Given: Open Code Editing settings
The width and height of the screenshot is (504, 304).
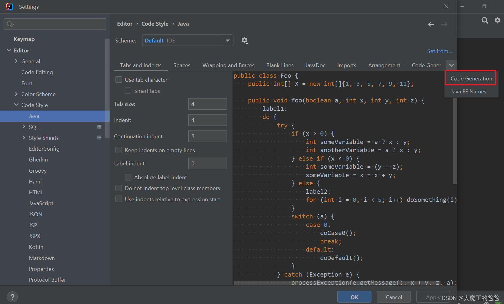Looking at the screenshot, I should [37, 72].
